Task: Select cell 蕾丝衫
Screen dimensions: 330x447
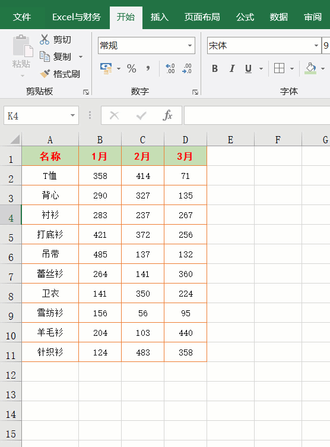Action: [x=50, y=273]
